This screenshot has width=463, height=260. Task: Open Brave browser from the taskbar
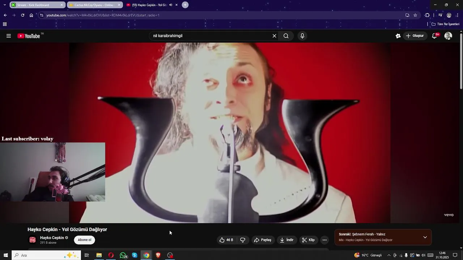pos(158,255)
